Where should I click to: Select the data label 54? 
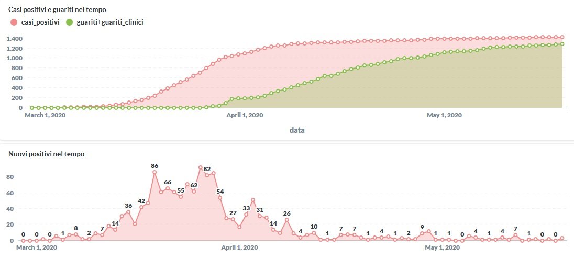click(220, 192)
